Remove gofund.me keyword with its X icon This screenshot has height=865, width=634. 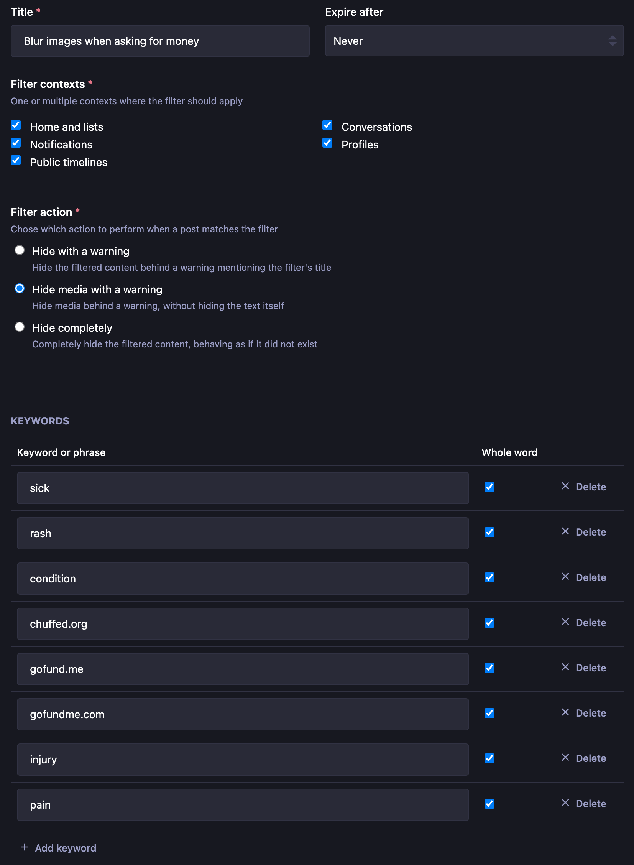565,667
